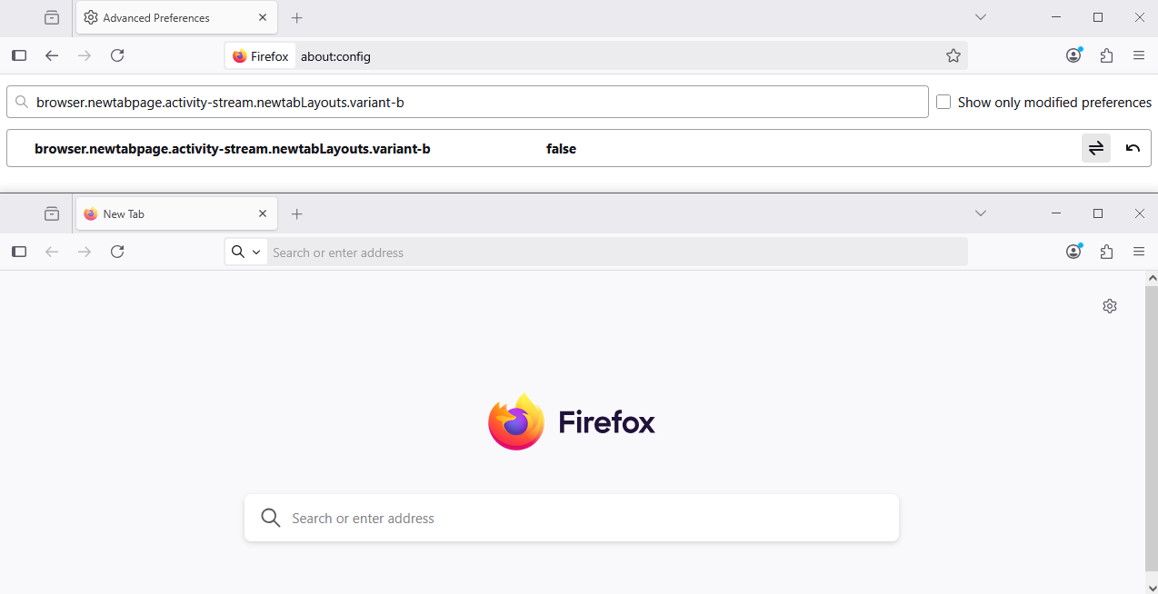The image size is (1158, 594).
Task: Click the new tab page search box
Action: 572,518
